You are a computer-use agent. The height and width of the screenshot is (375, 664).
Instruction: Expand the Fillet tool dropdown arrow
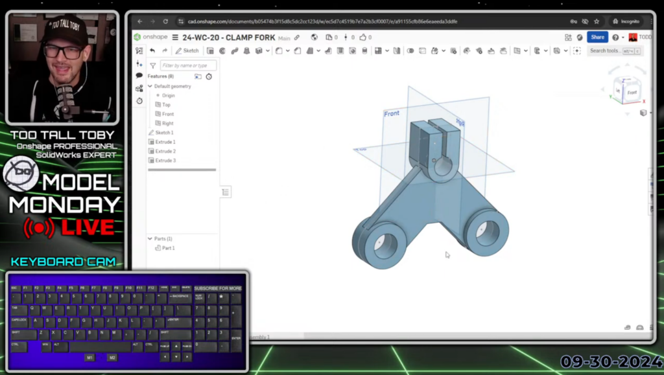[x=287, y=51]
